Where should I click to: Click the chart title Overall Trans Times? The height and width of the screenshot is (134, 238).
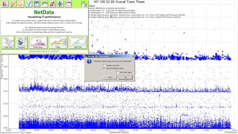119,2
